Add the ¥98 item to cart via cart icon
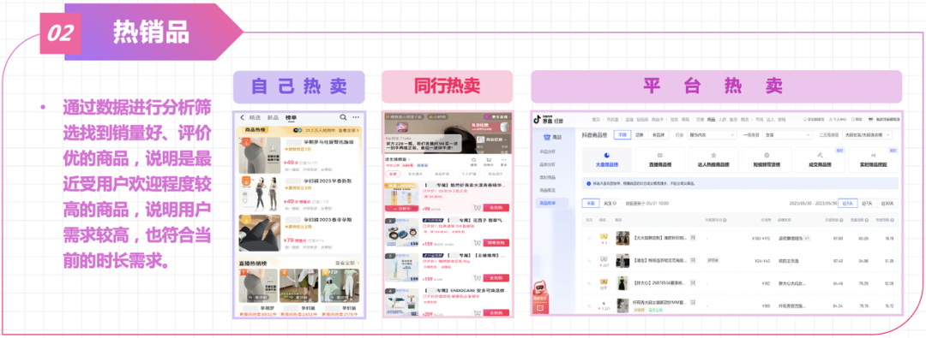This screenshot has height=338, width=926. click(477, 208)
